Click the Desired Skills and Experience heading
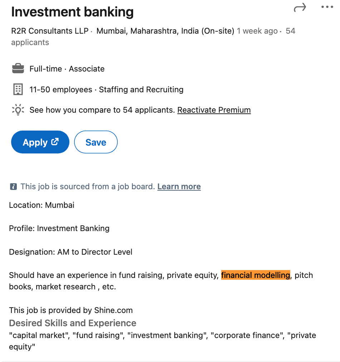Viewport: 340px width, 362px height. point(73,323)
